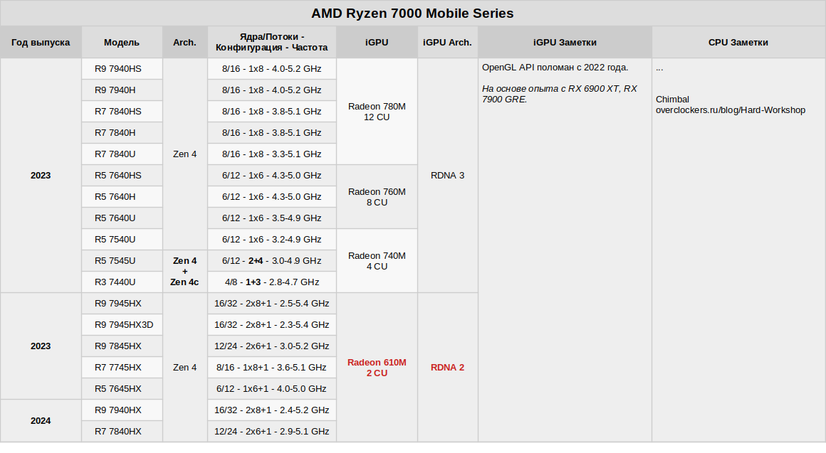Click the overclockers.ru/blog/Hard-Workshop link
The height and width of the screenshot is (453, 826).
[x=730, y=110]
